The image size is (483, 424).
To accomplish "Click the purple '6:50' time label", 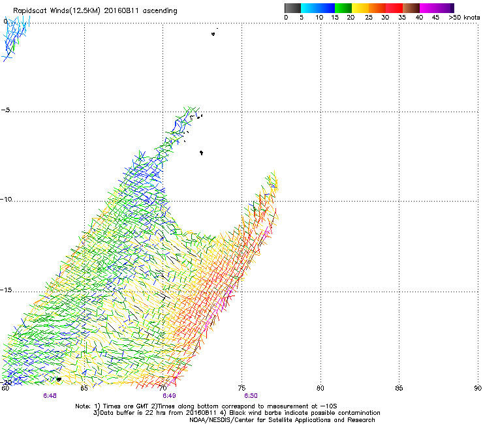I will pyautogui.click(x=251, y=396).
